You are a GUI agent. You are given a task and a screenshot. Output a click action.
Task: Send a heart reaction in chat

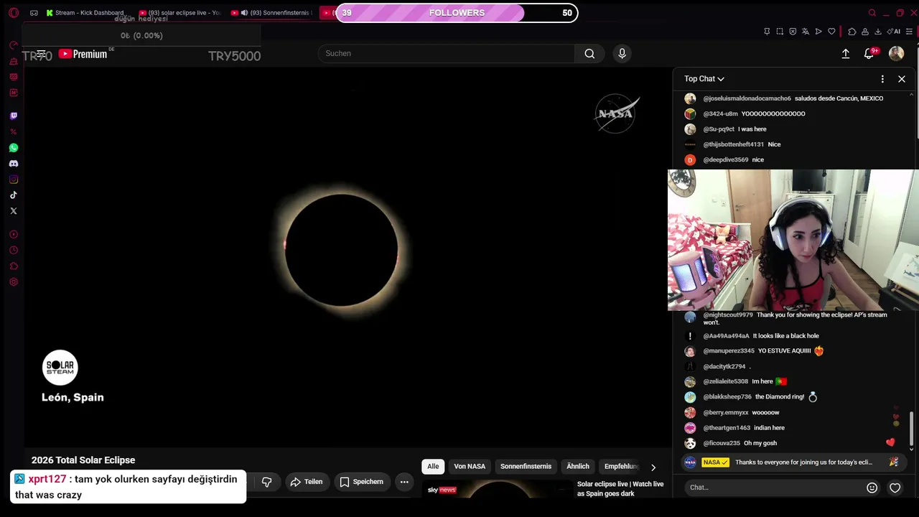pos(895,488)
